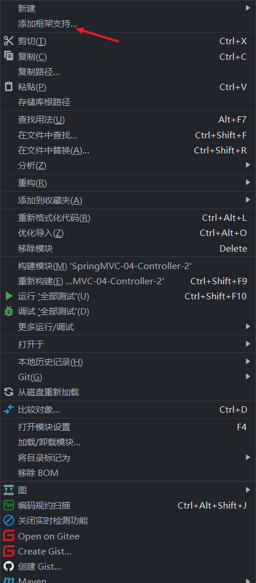Click the scissors Cut icon
Image resolution: width=256 pixels, height=583 pixels.
(9, 41)
